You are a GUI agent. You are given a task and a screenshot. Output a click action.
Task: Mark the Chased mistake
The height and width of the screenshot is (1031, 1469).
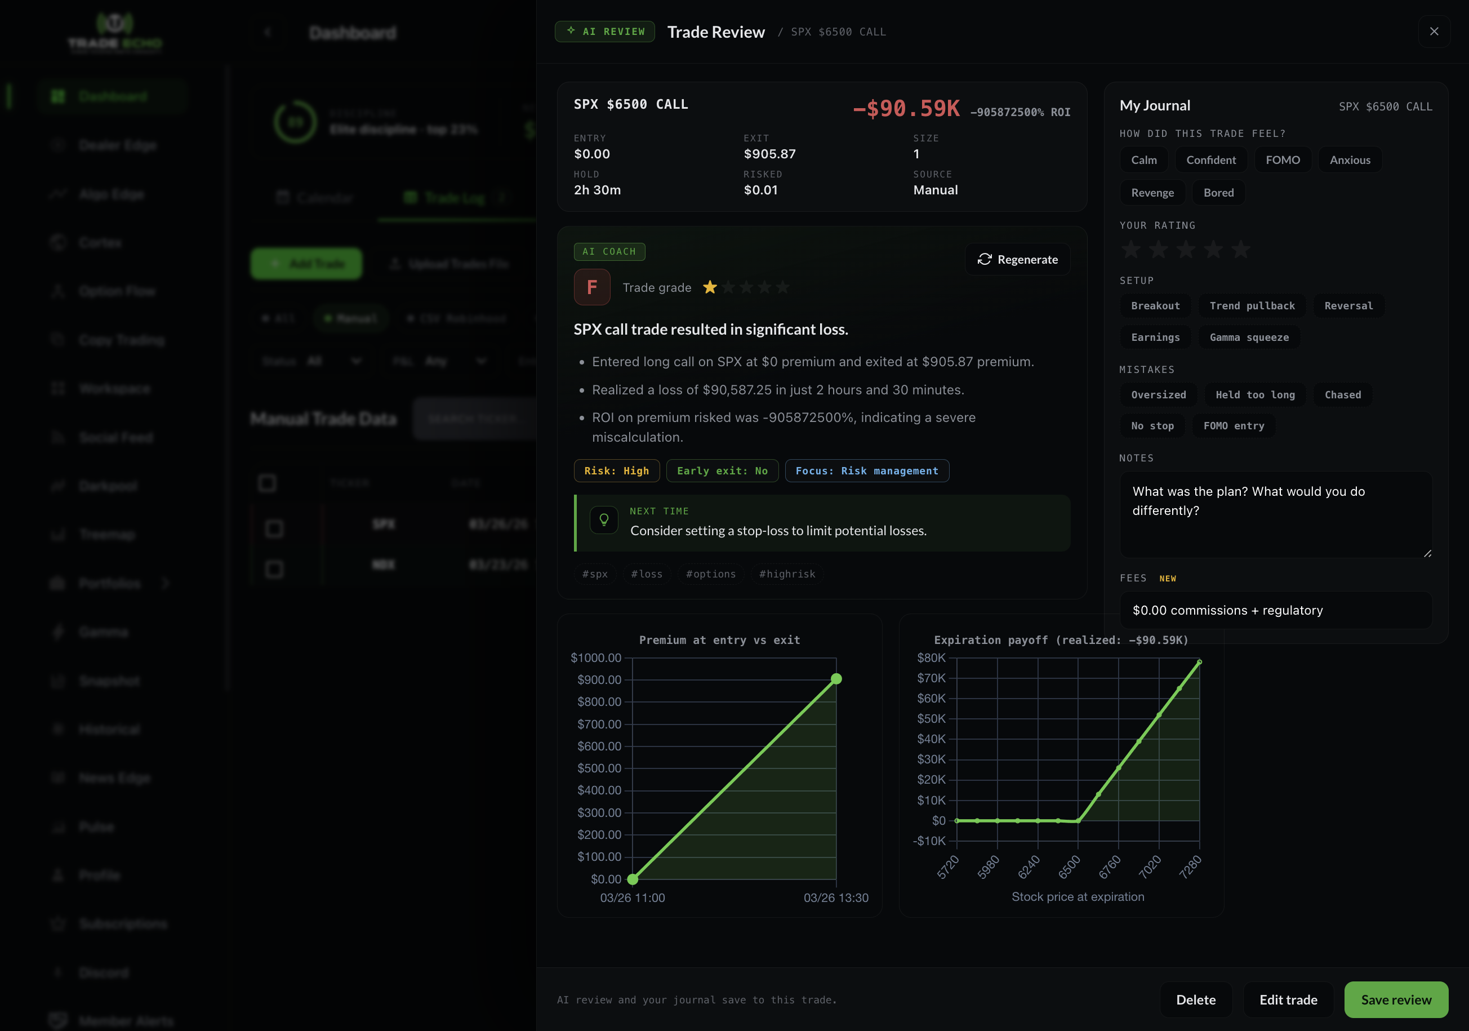point(1343,395)
